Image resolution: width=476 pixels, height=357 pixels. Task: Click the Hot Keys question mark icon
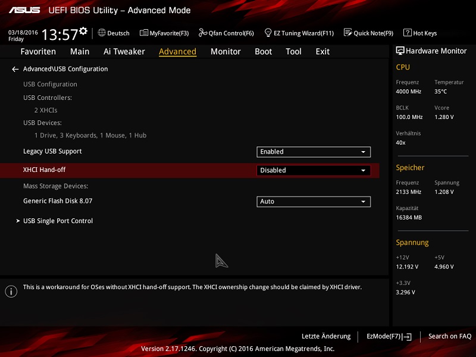(x=408, y=33)
